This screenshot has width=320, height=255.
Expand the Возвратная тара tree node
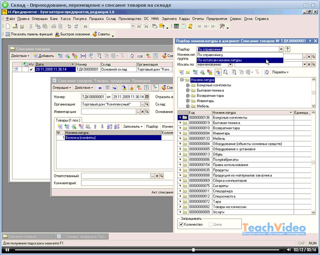pos(188,96)
